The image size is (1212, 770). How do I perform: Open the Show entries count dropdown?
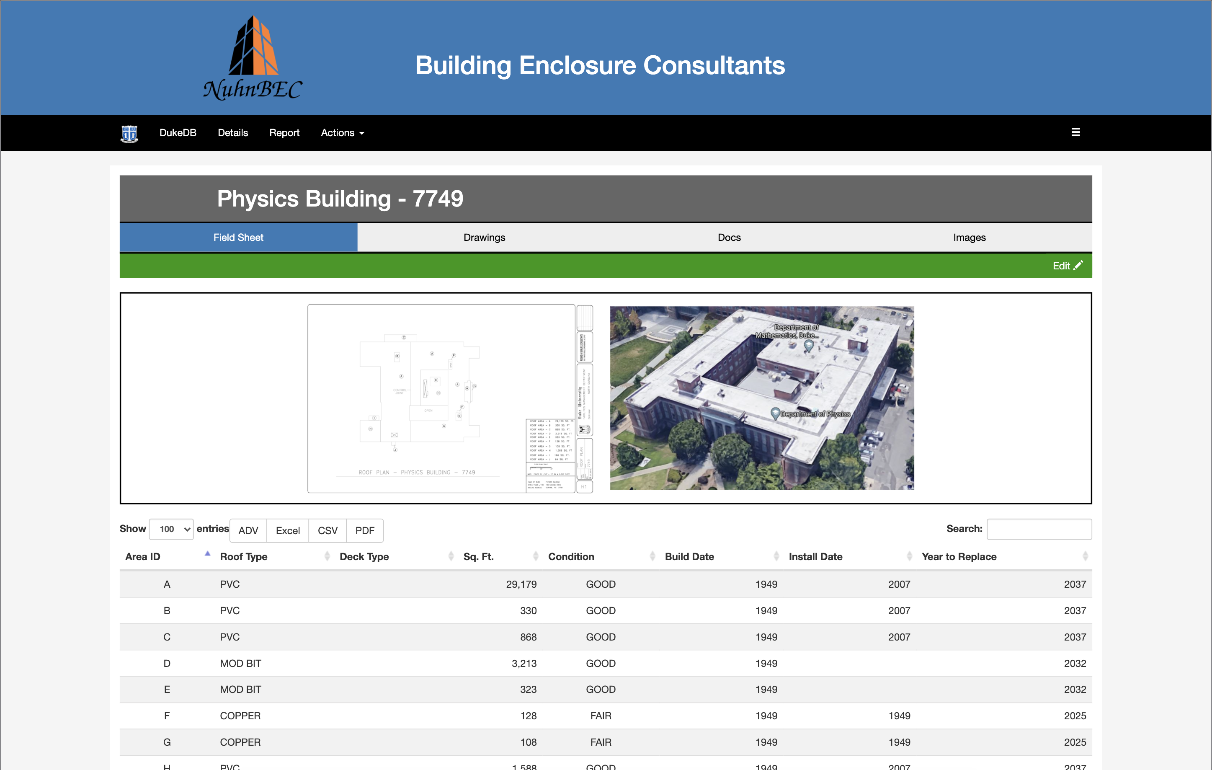coord(172,529)
